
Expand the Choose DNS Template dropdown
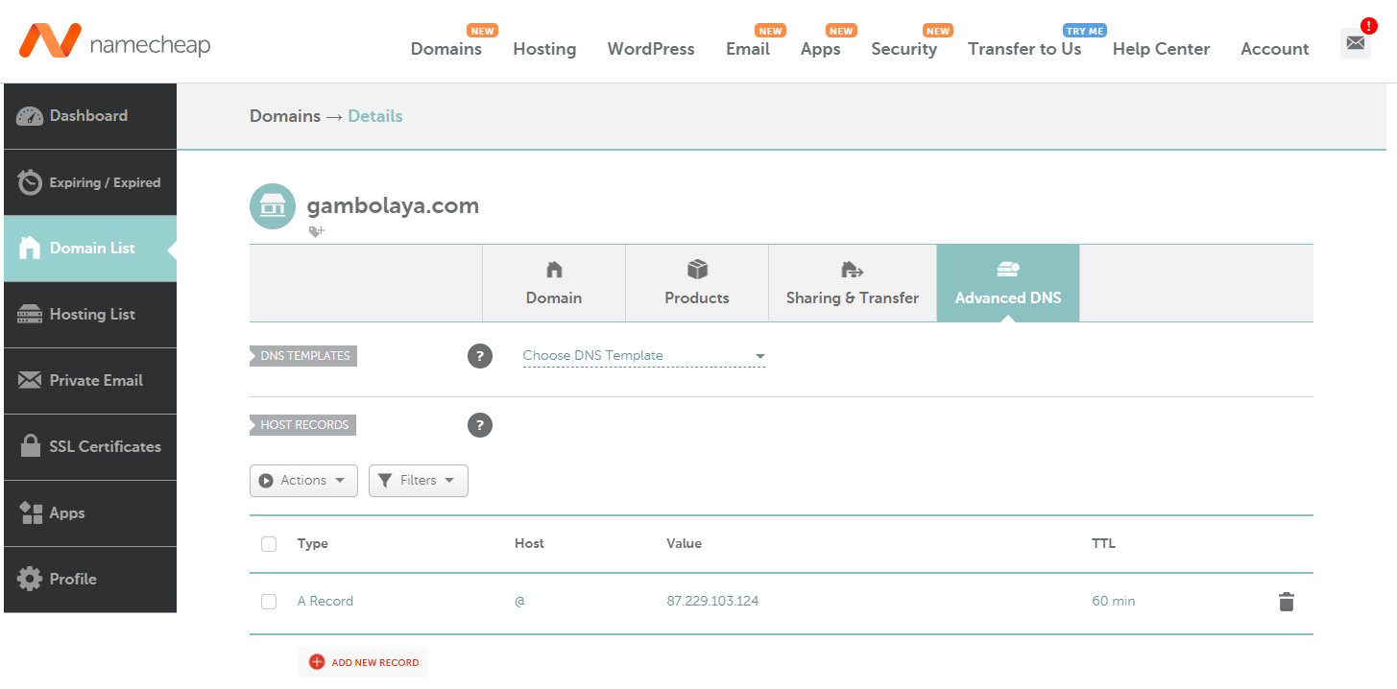pos(643,356)
